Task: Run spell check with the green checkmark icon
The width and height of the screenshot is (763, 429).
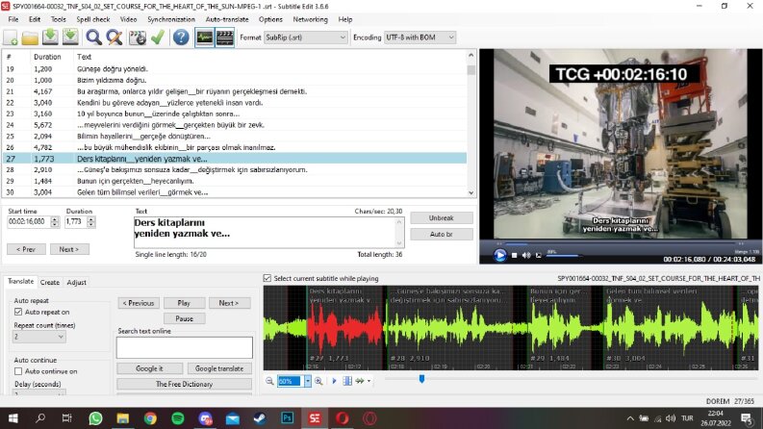Action: coord(158,38)
